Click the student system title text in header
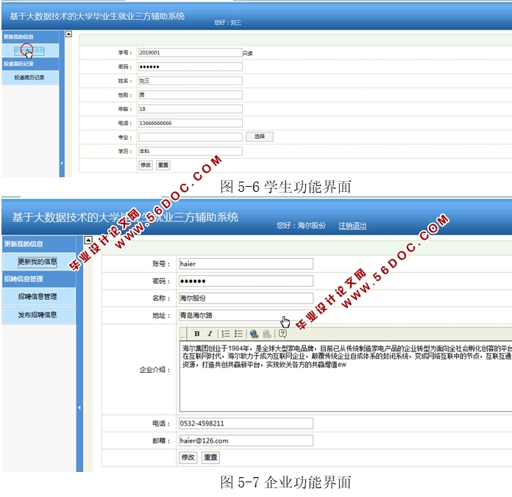Viewport: 512px width, 497px height. pyautogui.click(x=97, y=16)
